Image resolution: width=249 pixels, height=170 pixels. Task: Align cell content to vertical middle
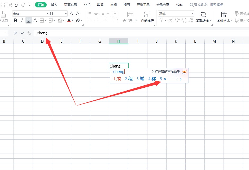click(x=96, y=14)
